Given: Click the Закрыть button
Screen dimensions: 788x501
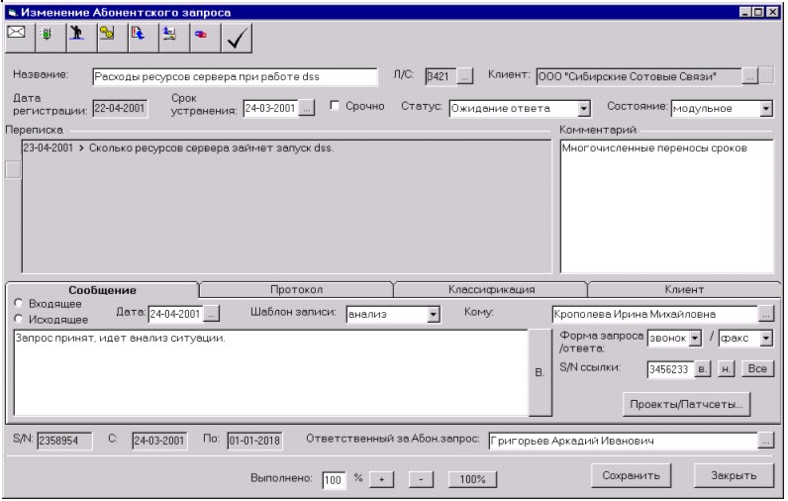Looking at the screenshot, I should click(734, 475).
